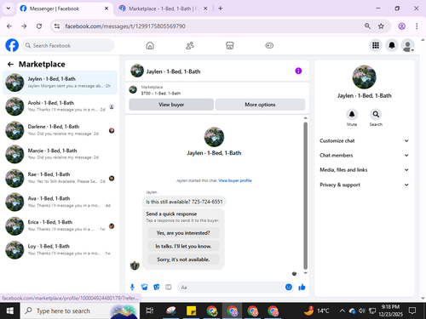
Task: Expand Chat members section
Action: coord(365,155)
